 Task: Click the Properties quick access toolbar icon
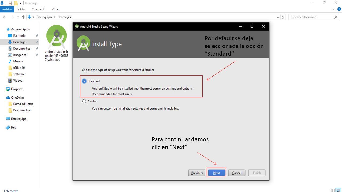(x=10, y=3)
